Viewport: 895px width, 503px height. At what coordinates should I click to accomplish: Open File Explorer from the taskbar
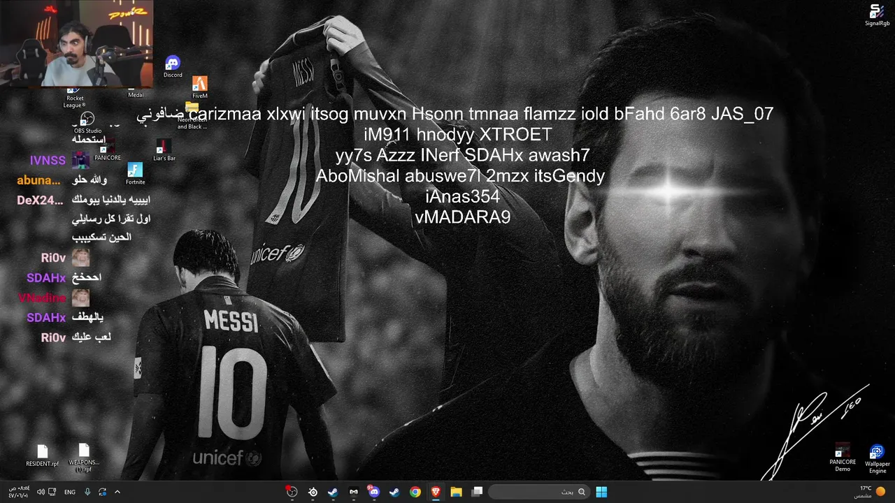pos(456,492)
